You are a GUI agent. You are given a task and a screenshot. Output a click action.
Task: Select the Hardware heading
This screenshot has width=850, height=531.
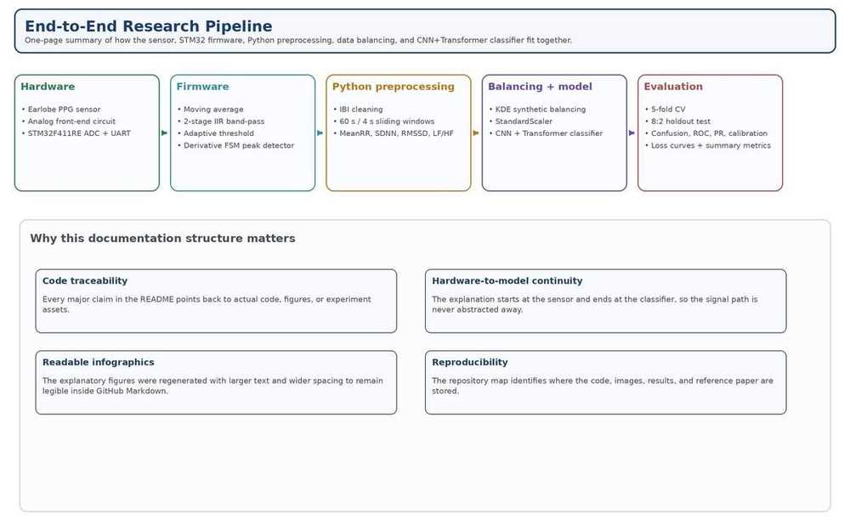click(48, 87)
